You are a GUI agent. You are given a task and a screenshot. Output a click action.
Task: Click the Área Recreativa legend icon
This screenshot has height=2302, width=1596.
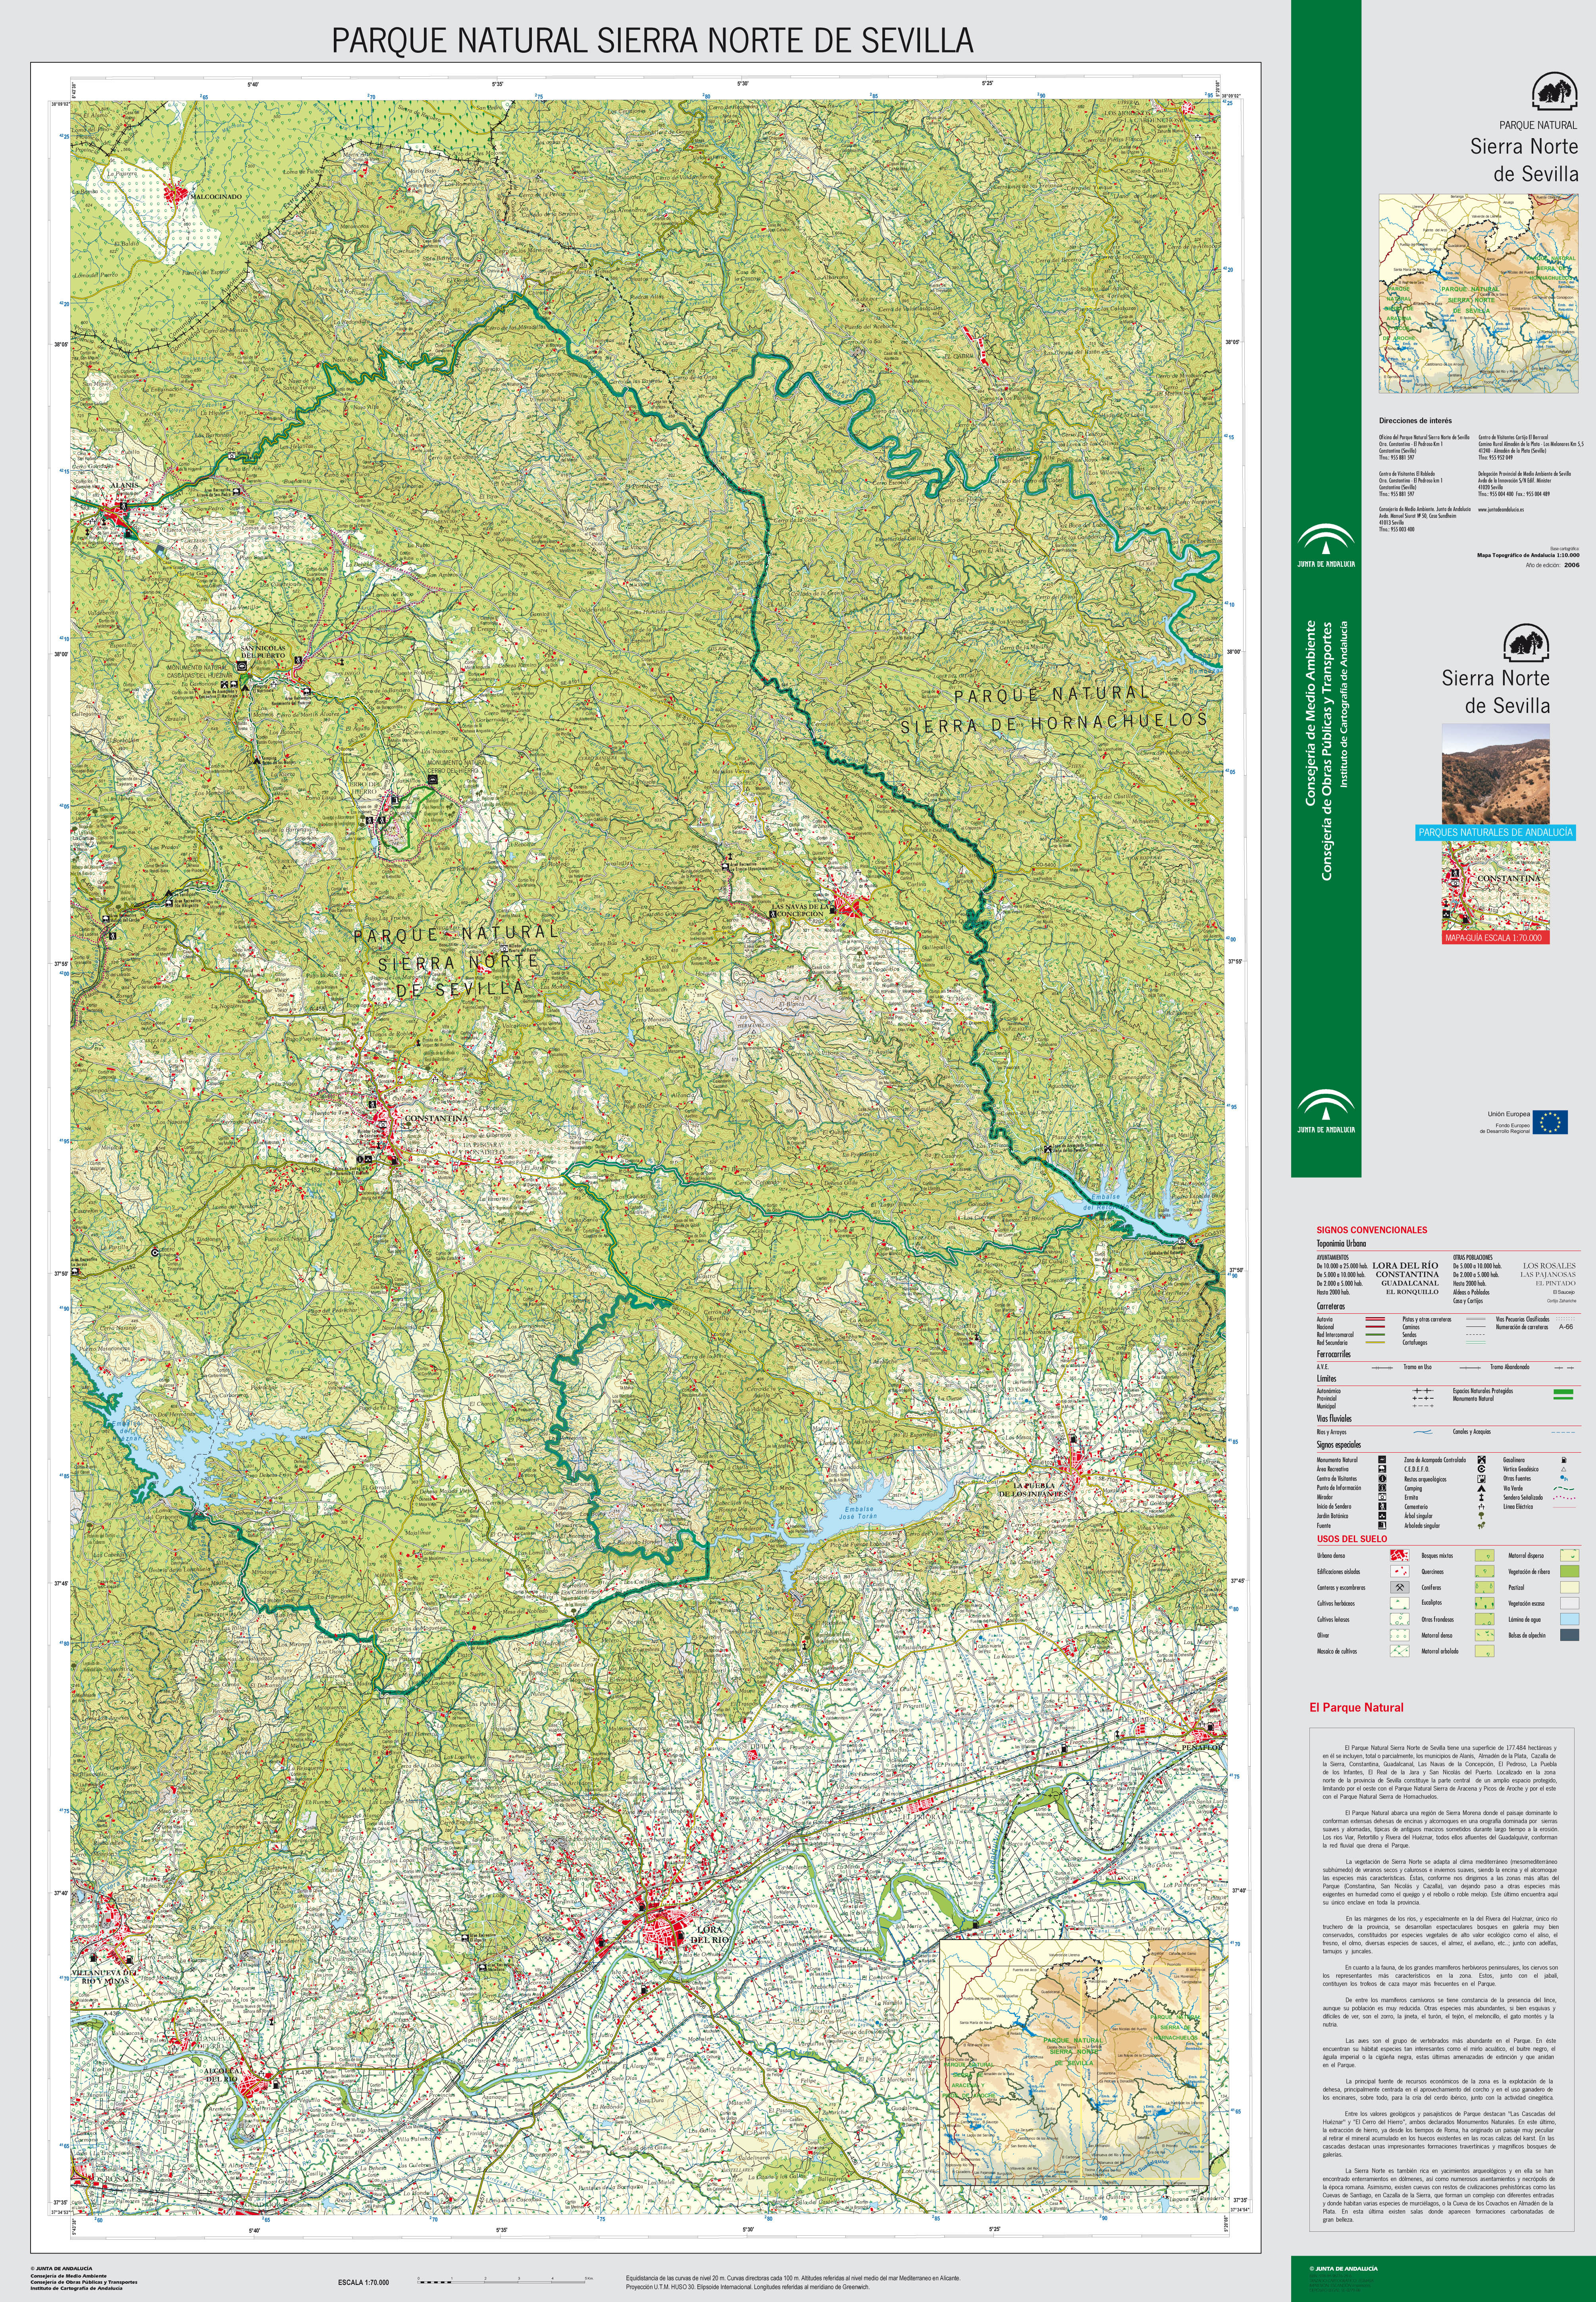point(1382,1469)
